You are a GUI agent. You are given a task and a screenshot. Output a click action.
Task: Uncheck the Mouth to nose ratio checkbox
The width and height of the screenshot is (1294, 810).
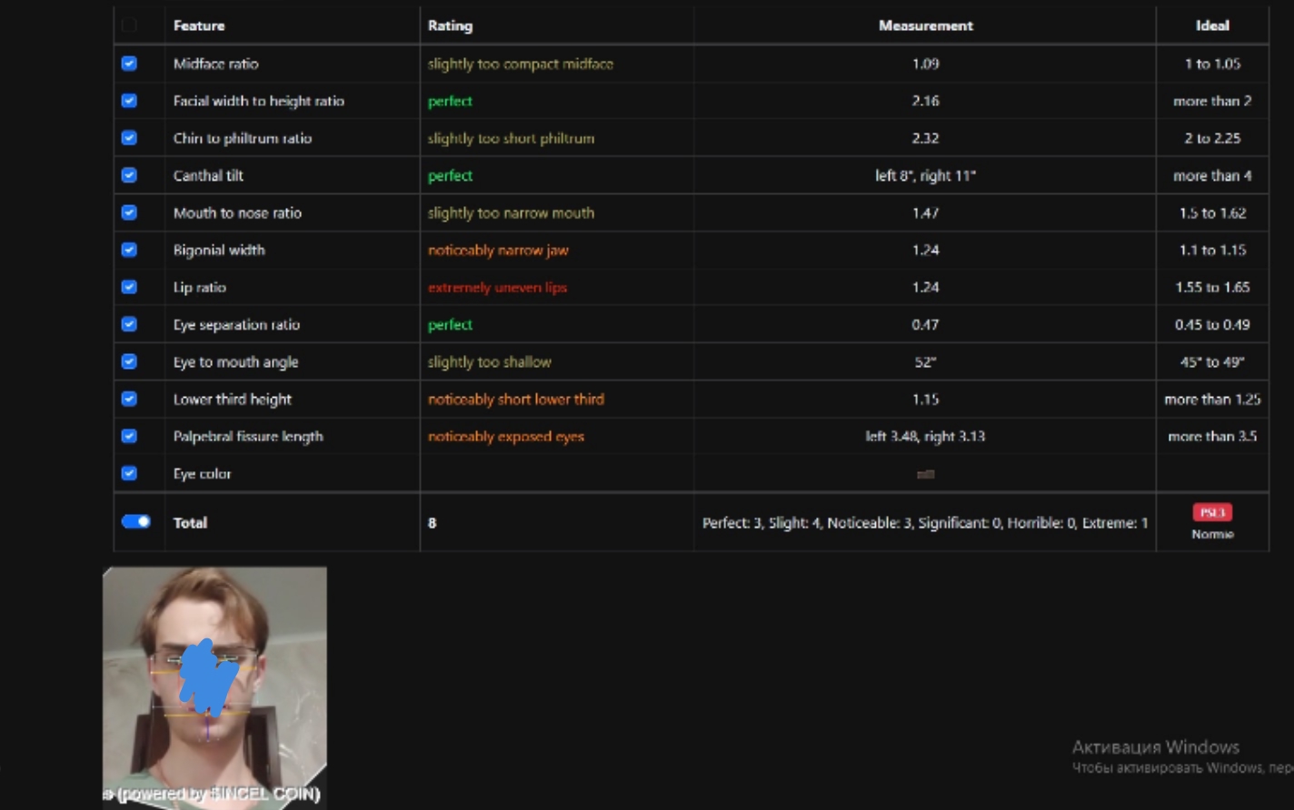pos(129,212)
